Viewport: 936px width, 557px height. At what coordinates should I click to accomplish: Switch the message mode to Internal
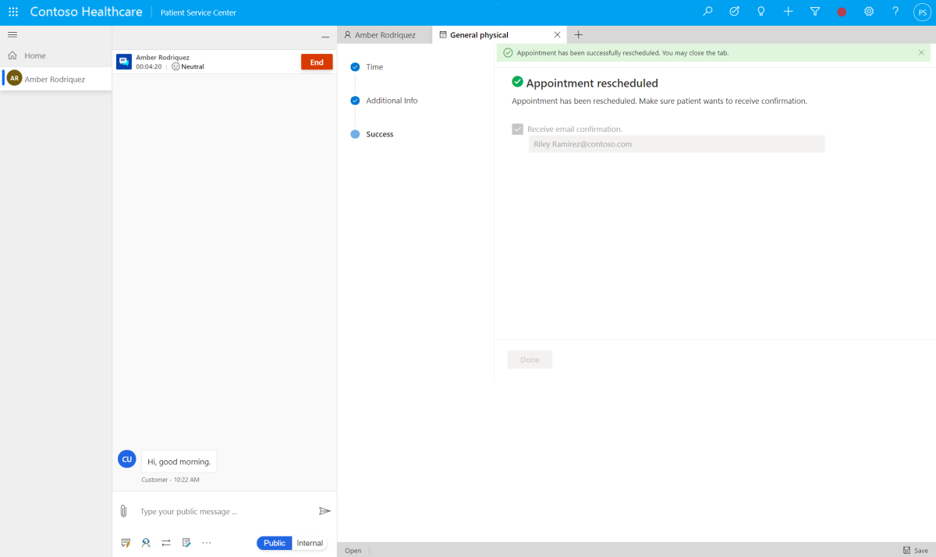pos(310,542)
